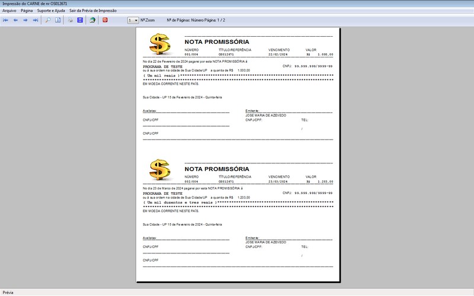Click 'No dia 22 de Fevereiro de 2024' line

(x=195, y=62)
